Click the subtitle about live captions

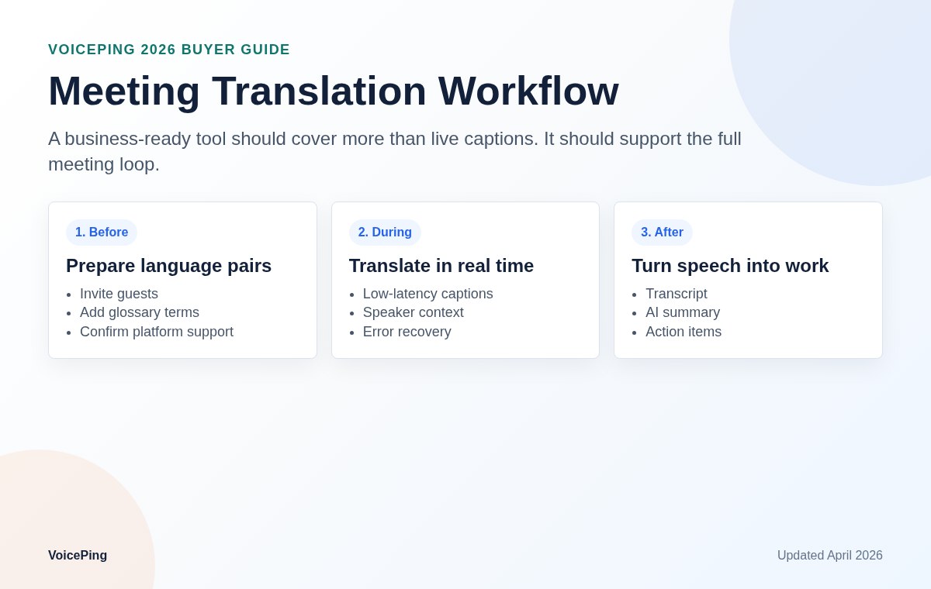395,151
